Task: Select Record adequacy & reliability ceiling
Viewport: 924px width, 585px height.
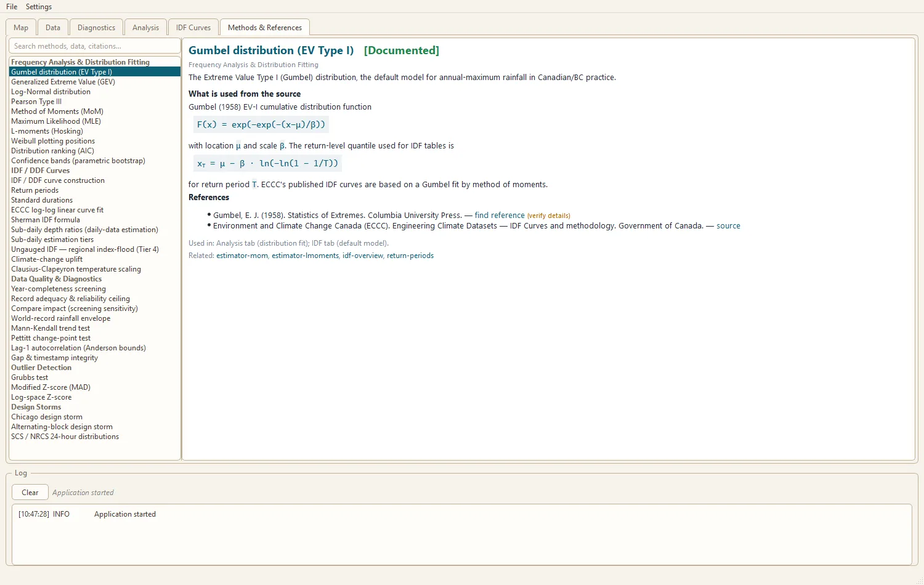Action: coord(95,299)
